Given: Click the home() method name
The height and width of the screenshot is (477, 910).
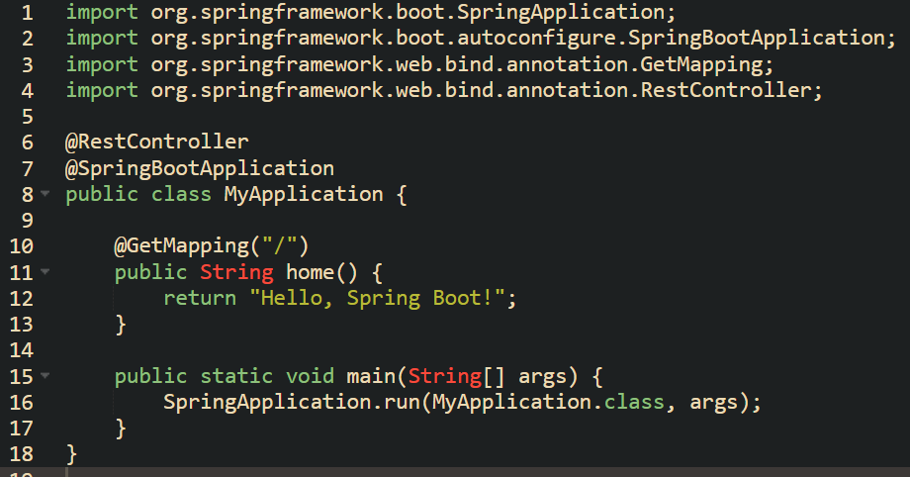Looking at the screenshot, I should 321,272.
